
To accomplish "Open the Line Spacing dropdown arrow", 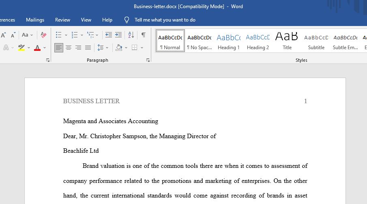I will click(107, 48).
